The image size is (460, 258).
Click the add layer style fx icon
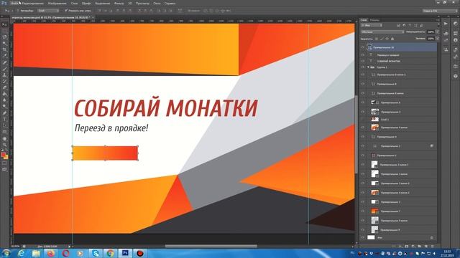point(400,247)
